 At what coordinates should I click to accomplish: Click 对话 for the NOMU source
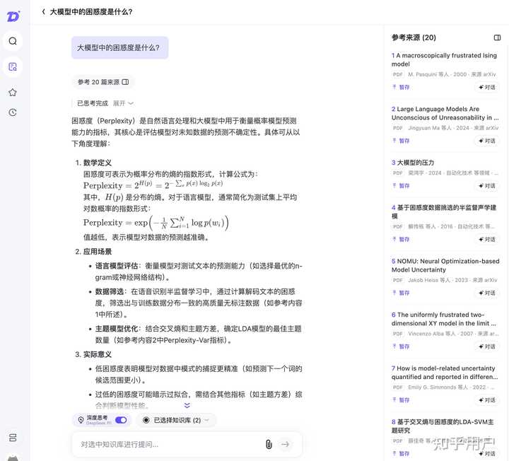click(487, 293)
